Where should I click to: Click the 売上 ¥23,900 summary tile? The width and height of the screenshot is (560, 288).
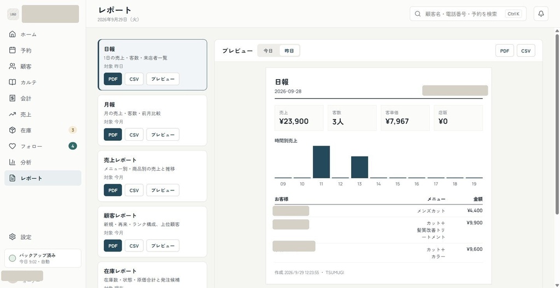pyautogui.click(x=299, y=118)
